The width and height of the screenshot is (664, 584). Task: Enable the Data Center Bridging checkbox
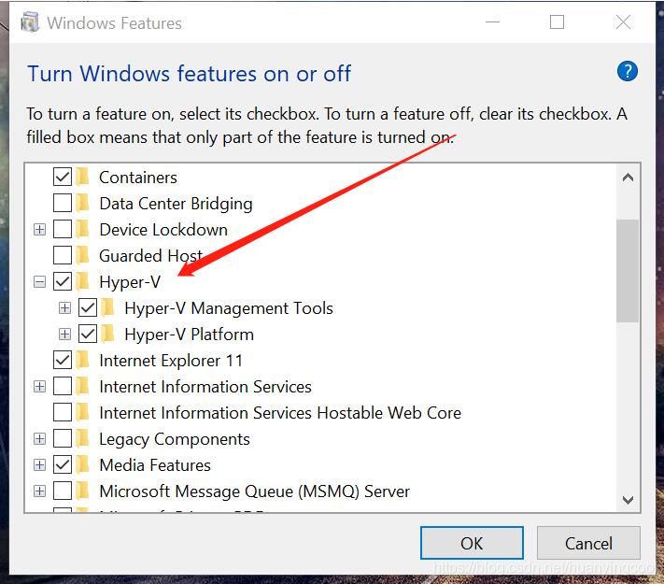[63, 203]
